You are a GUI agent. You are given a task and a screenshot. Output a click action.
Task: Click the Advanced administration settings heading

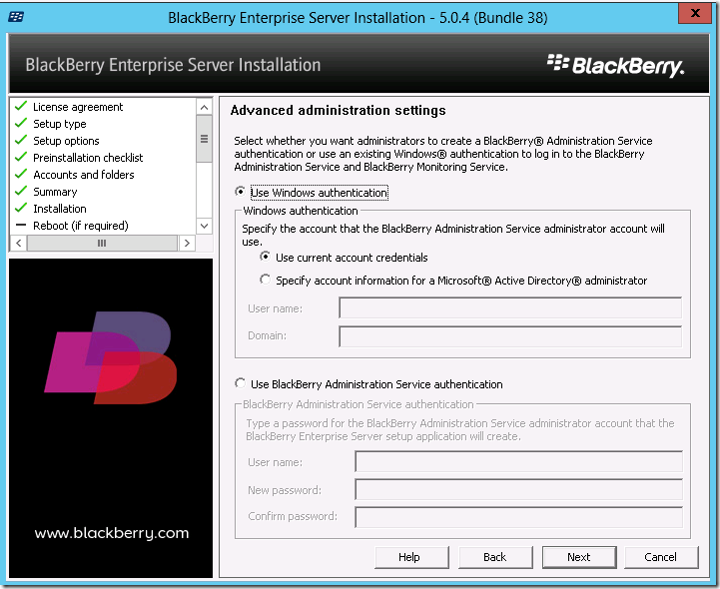pyautogui.click(x=338, y=110)
